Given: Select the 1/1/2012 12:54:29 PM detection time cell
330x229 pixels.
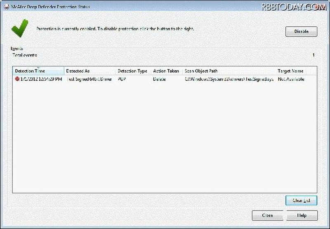Looking at the screenshot, I should (x=41, y=79).
